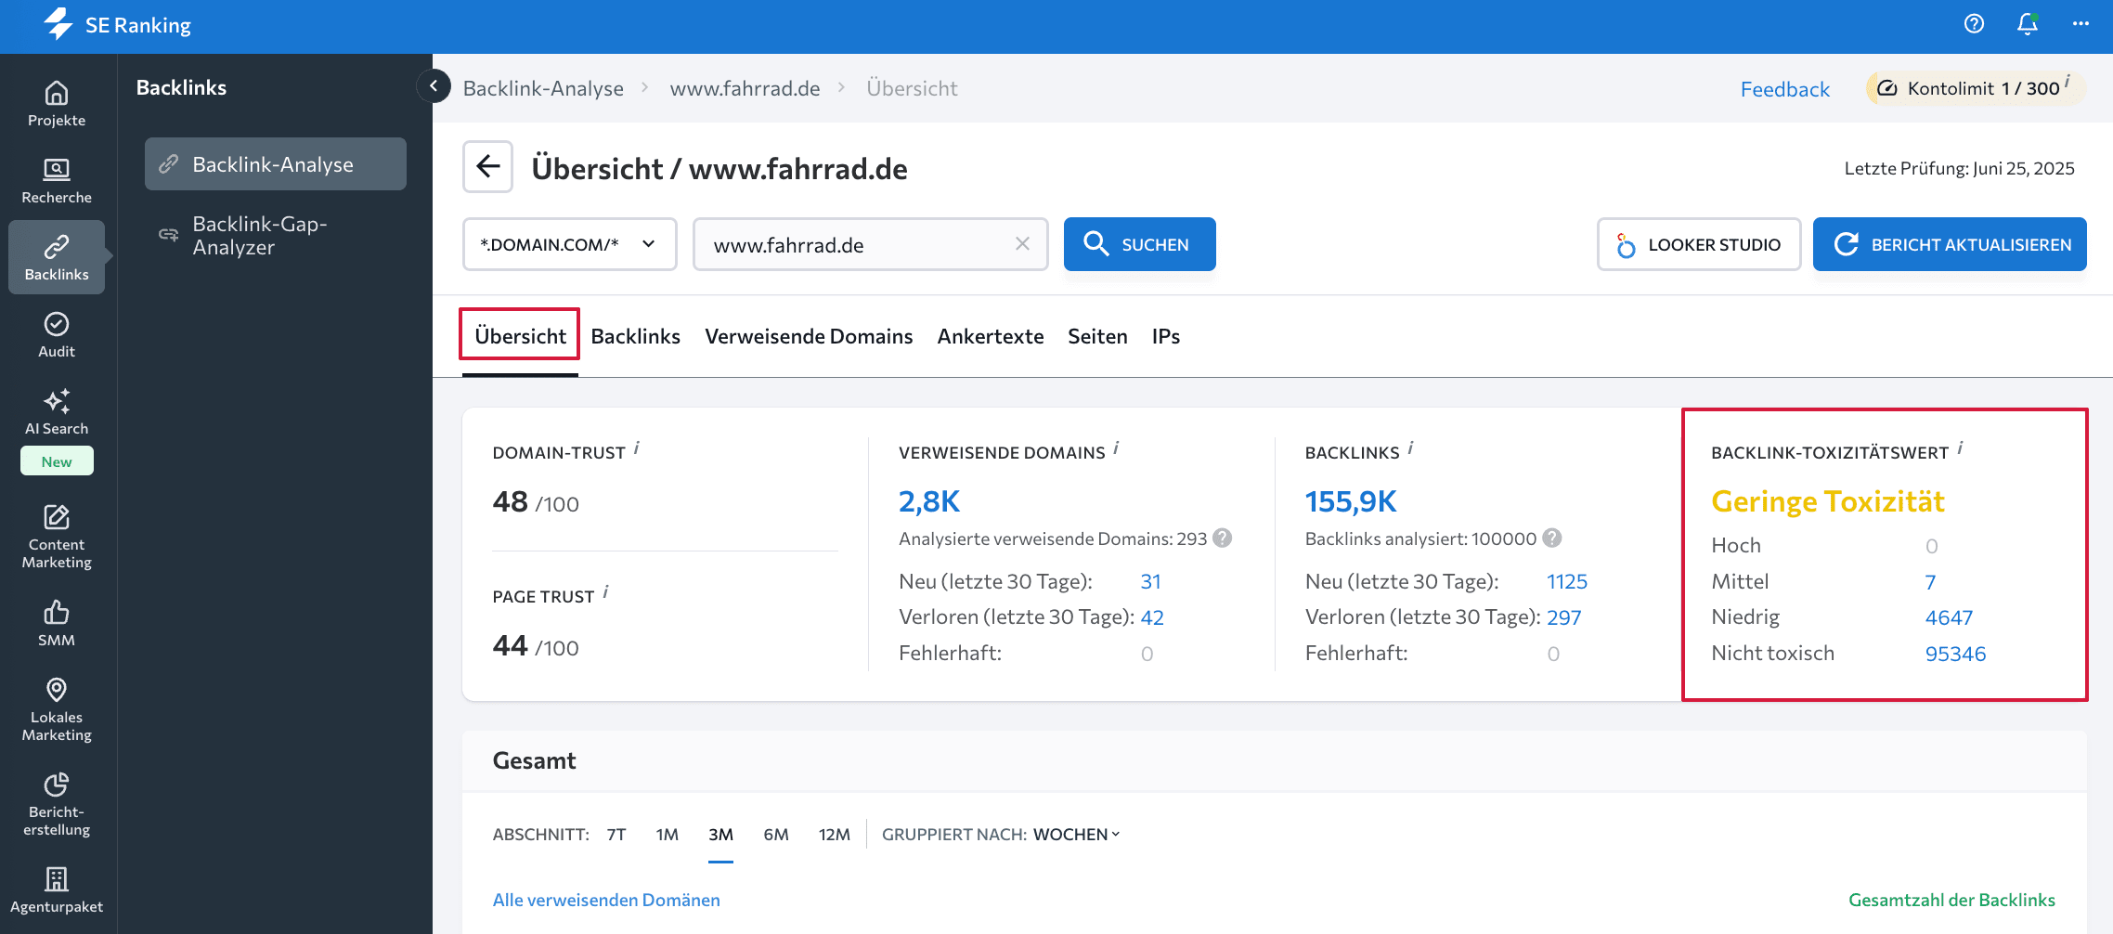Image resolution: width=2113 pixels, height=934 pixels.
Task: Click 1125 new backlinks value
Action: point(1566,581)
